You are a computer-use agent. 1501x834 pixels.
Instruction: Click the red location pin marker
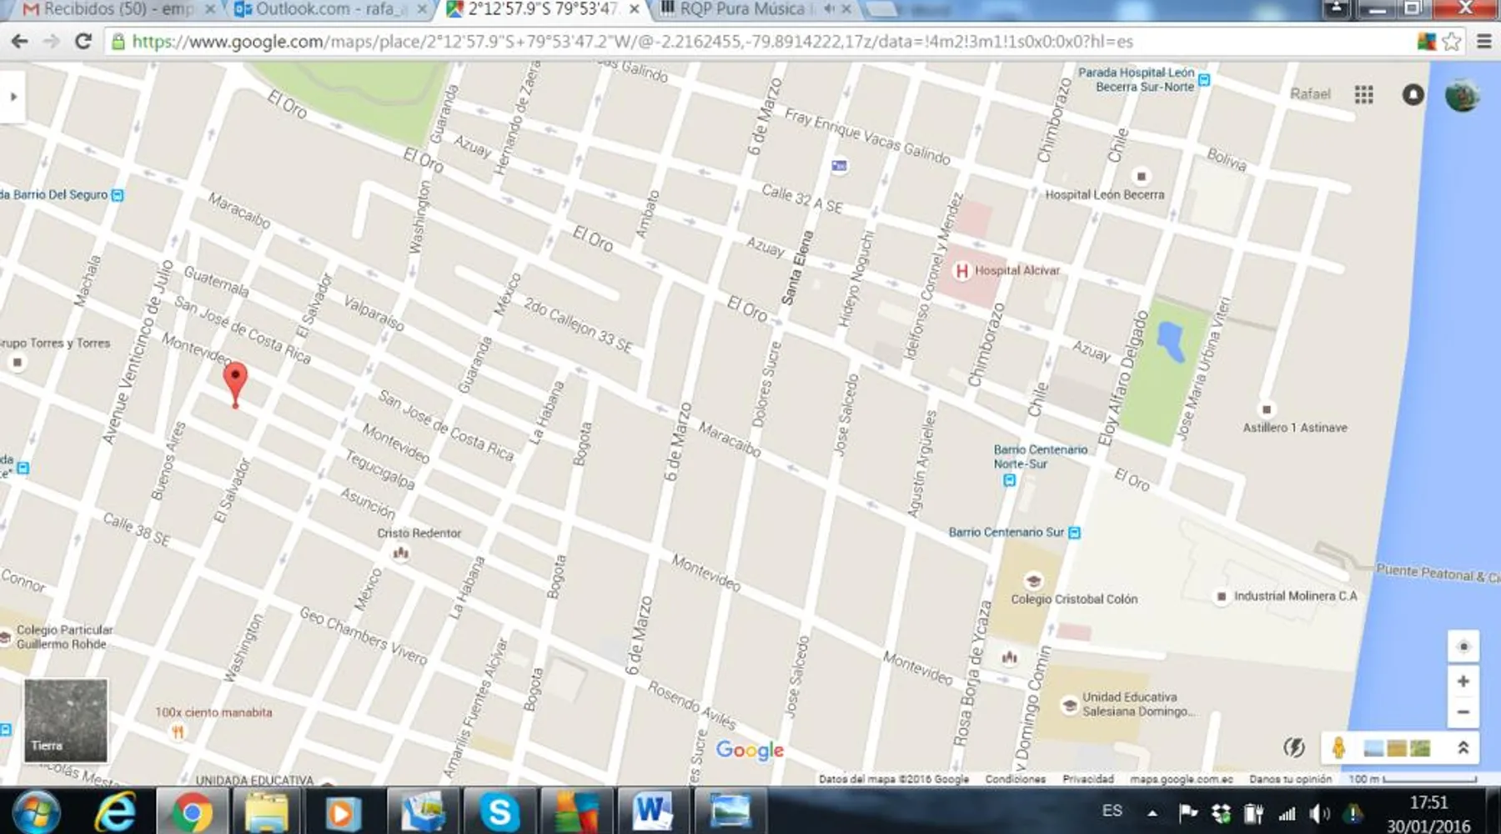point(235,381)
